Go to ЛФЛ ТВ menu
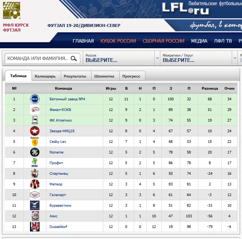 [x=223, y=41]
